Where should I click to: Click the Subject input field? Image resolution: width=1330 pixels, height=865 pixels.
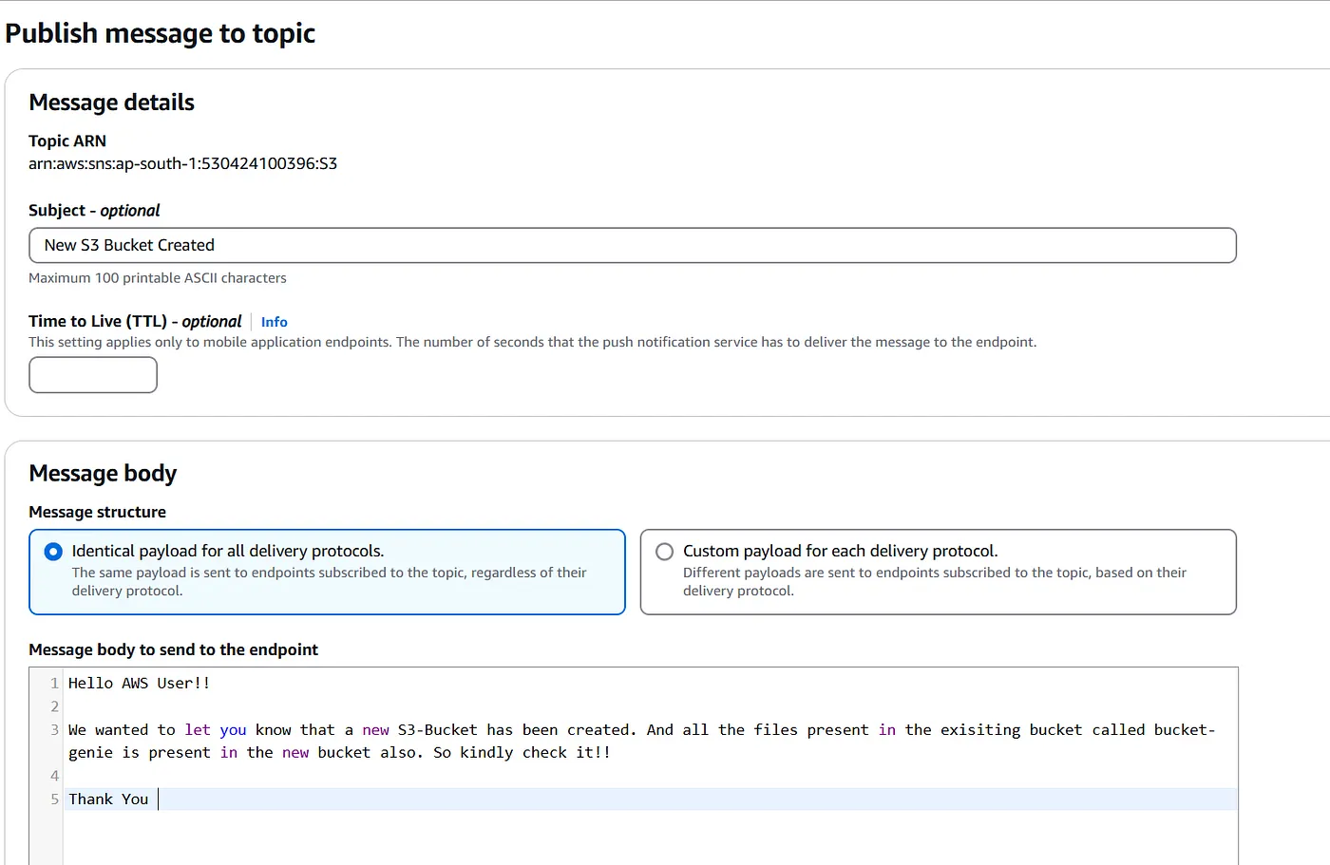[633, 245]
